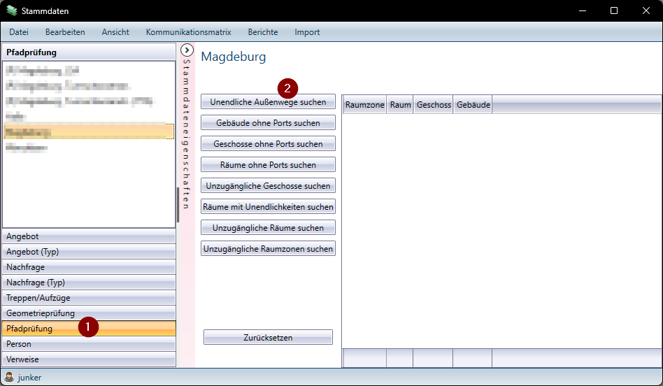Sort by the Raumzone column header
663x386 pixels.
(x=364, y=105)
